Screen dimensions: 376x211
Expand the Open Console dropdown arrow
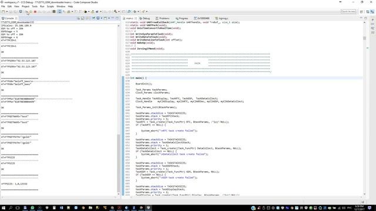109,18
